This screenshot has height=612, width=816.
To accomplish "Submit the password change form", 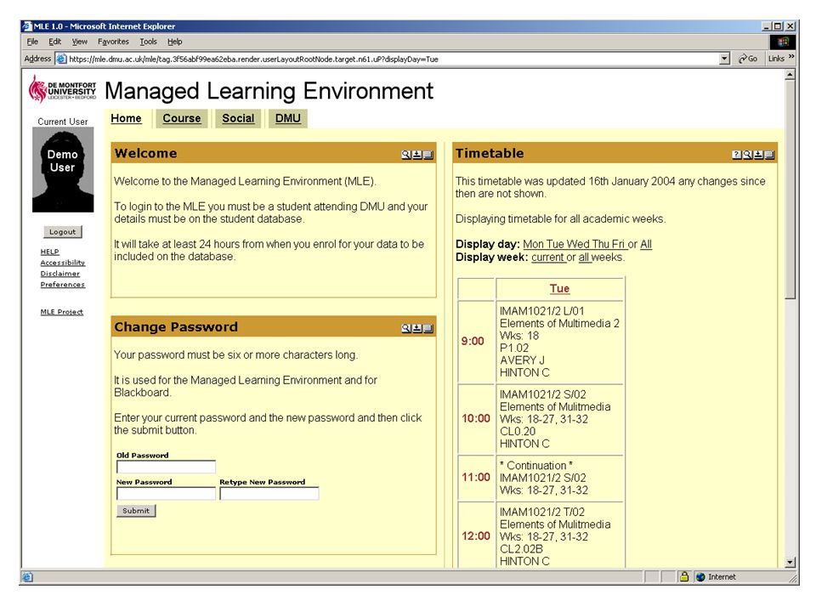I will [x=136, y=511].
